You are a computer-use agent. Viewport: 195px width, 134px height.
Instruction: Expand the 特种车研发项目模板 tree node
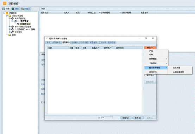tap(10, 27)
